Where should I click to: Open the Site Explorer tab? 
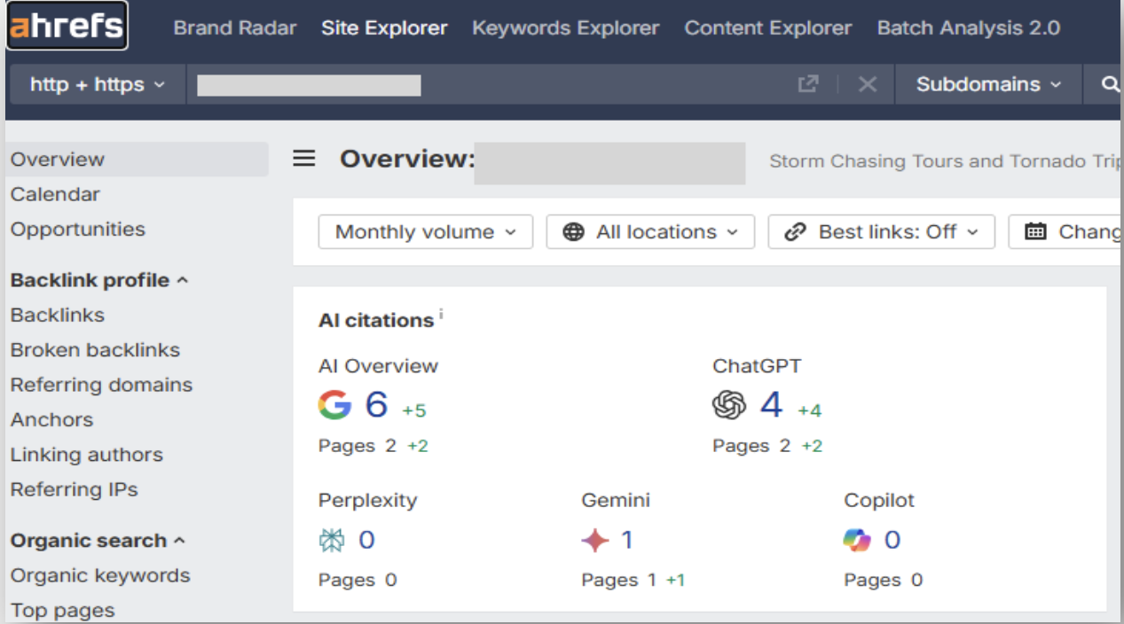point(384,27)
